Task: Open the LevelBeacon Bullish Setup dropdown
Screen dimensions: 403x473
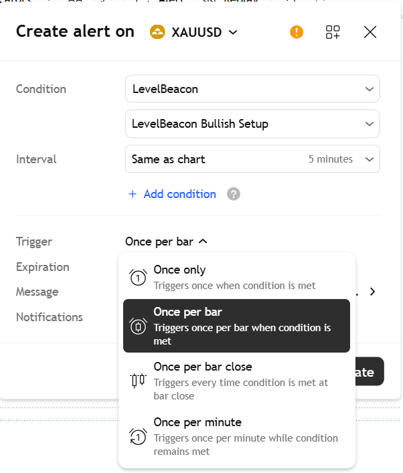Action: click(252, 124)
